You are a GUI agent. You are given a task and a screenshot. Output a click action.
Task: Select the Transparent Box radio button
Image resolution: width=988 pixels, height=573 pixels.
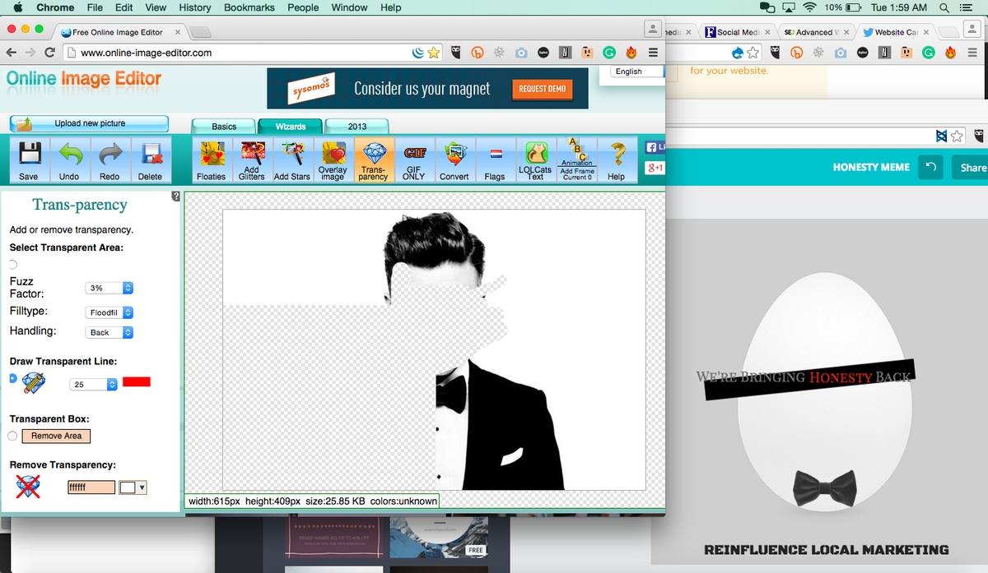12,436
